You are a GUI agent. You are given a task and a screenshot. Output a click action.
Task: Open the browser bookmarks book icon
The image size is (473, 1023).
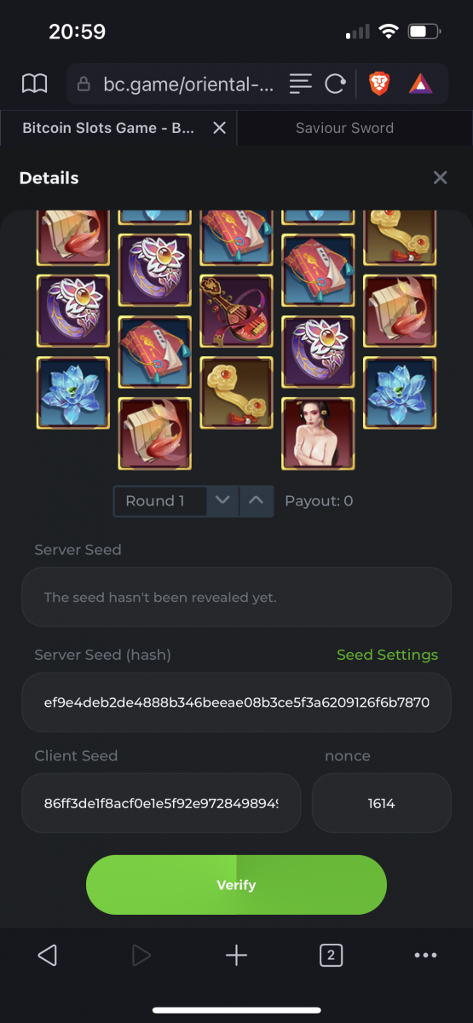pos(34,83)
